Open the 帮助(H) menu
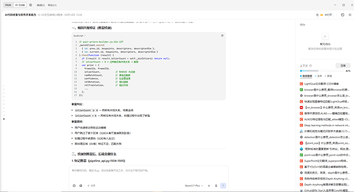The image size is (354, 192). coord(52,5)
